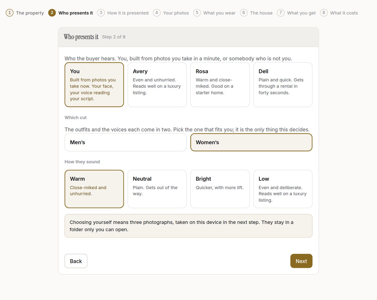Jump to step 8 What it costs

[x=339, y=13]
